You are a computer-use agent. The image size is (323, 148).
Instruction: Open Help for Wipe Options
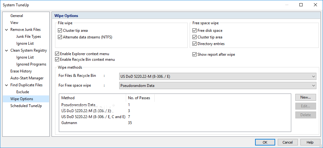click(310, 142)
